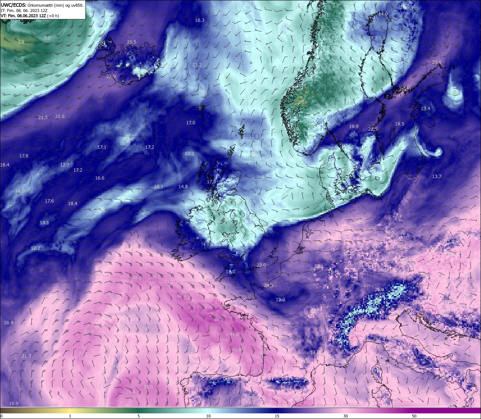This screenshot has height=419, width=481.
Task: Click the '14.0' value over northern Sweden
Action: click(383, 14)
